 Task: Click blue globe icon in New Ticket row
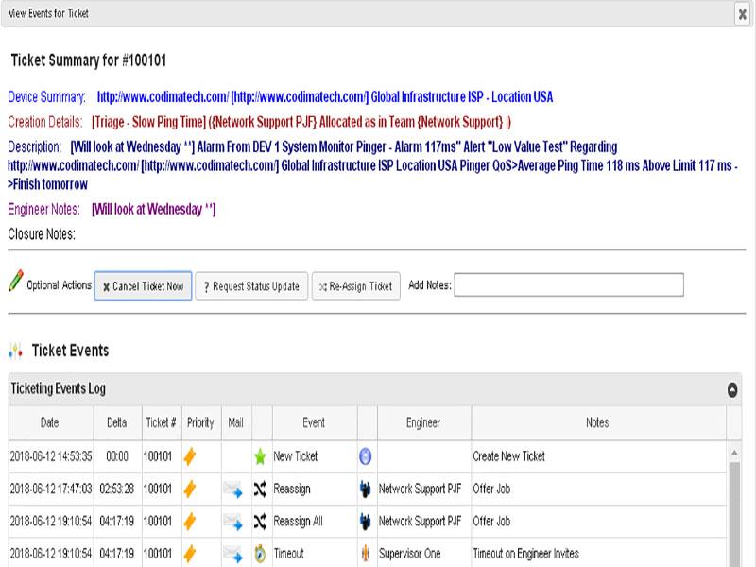(x=366, y=456)
